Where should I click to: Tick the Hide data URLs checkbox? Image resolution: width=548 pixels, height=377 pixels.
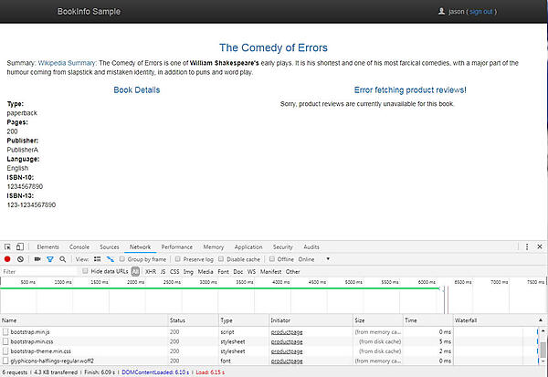point(86,271)
